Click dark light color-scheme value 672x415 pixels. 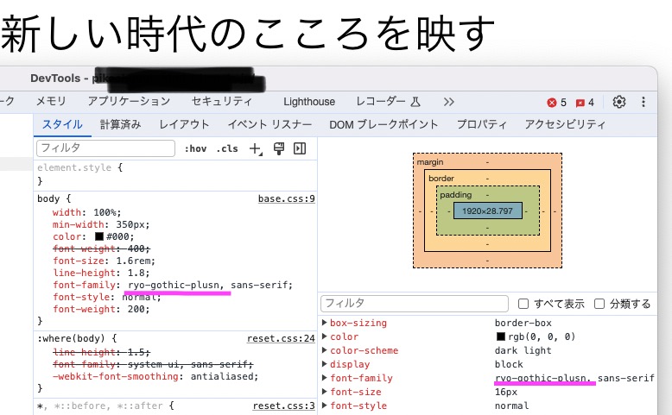(x=523, y=350)
